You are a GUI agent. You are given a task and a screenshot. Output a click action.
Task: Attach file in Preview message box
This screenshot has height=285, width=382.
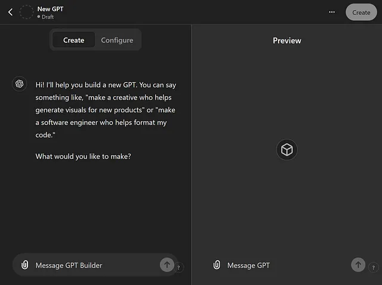pyautogui.click(x=217, y=265)
